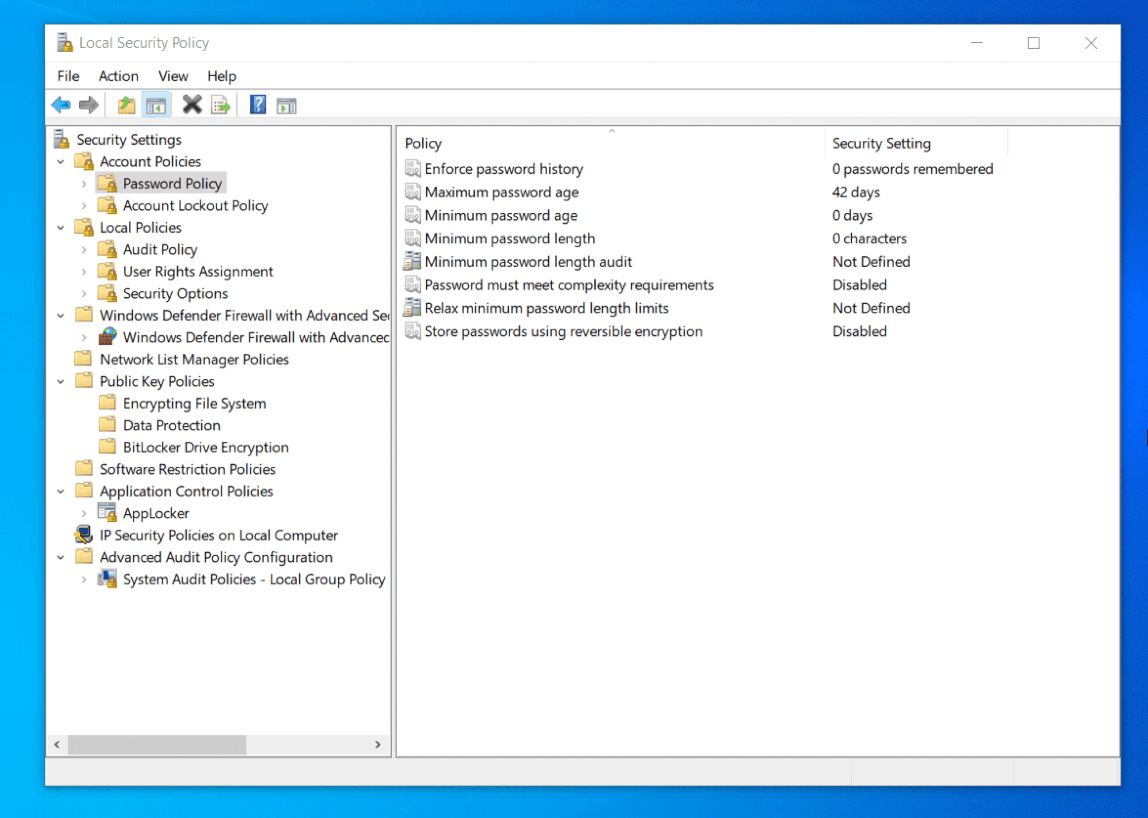The image size is (1148, 818).
Task: Click the Back navigation arrow
Action: click(x=62, y=104)
